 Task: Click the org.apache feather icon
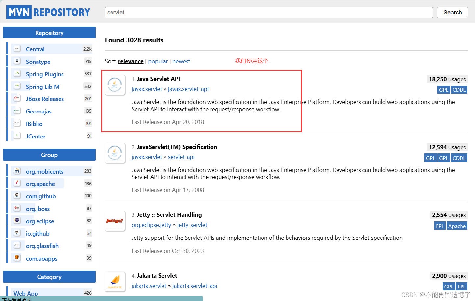[17, 183]
